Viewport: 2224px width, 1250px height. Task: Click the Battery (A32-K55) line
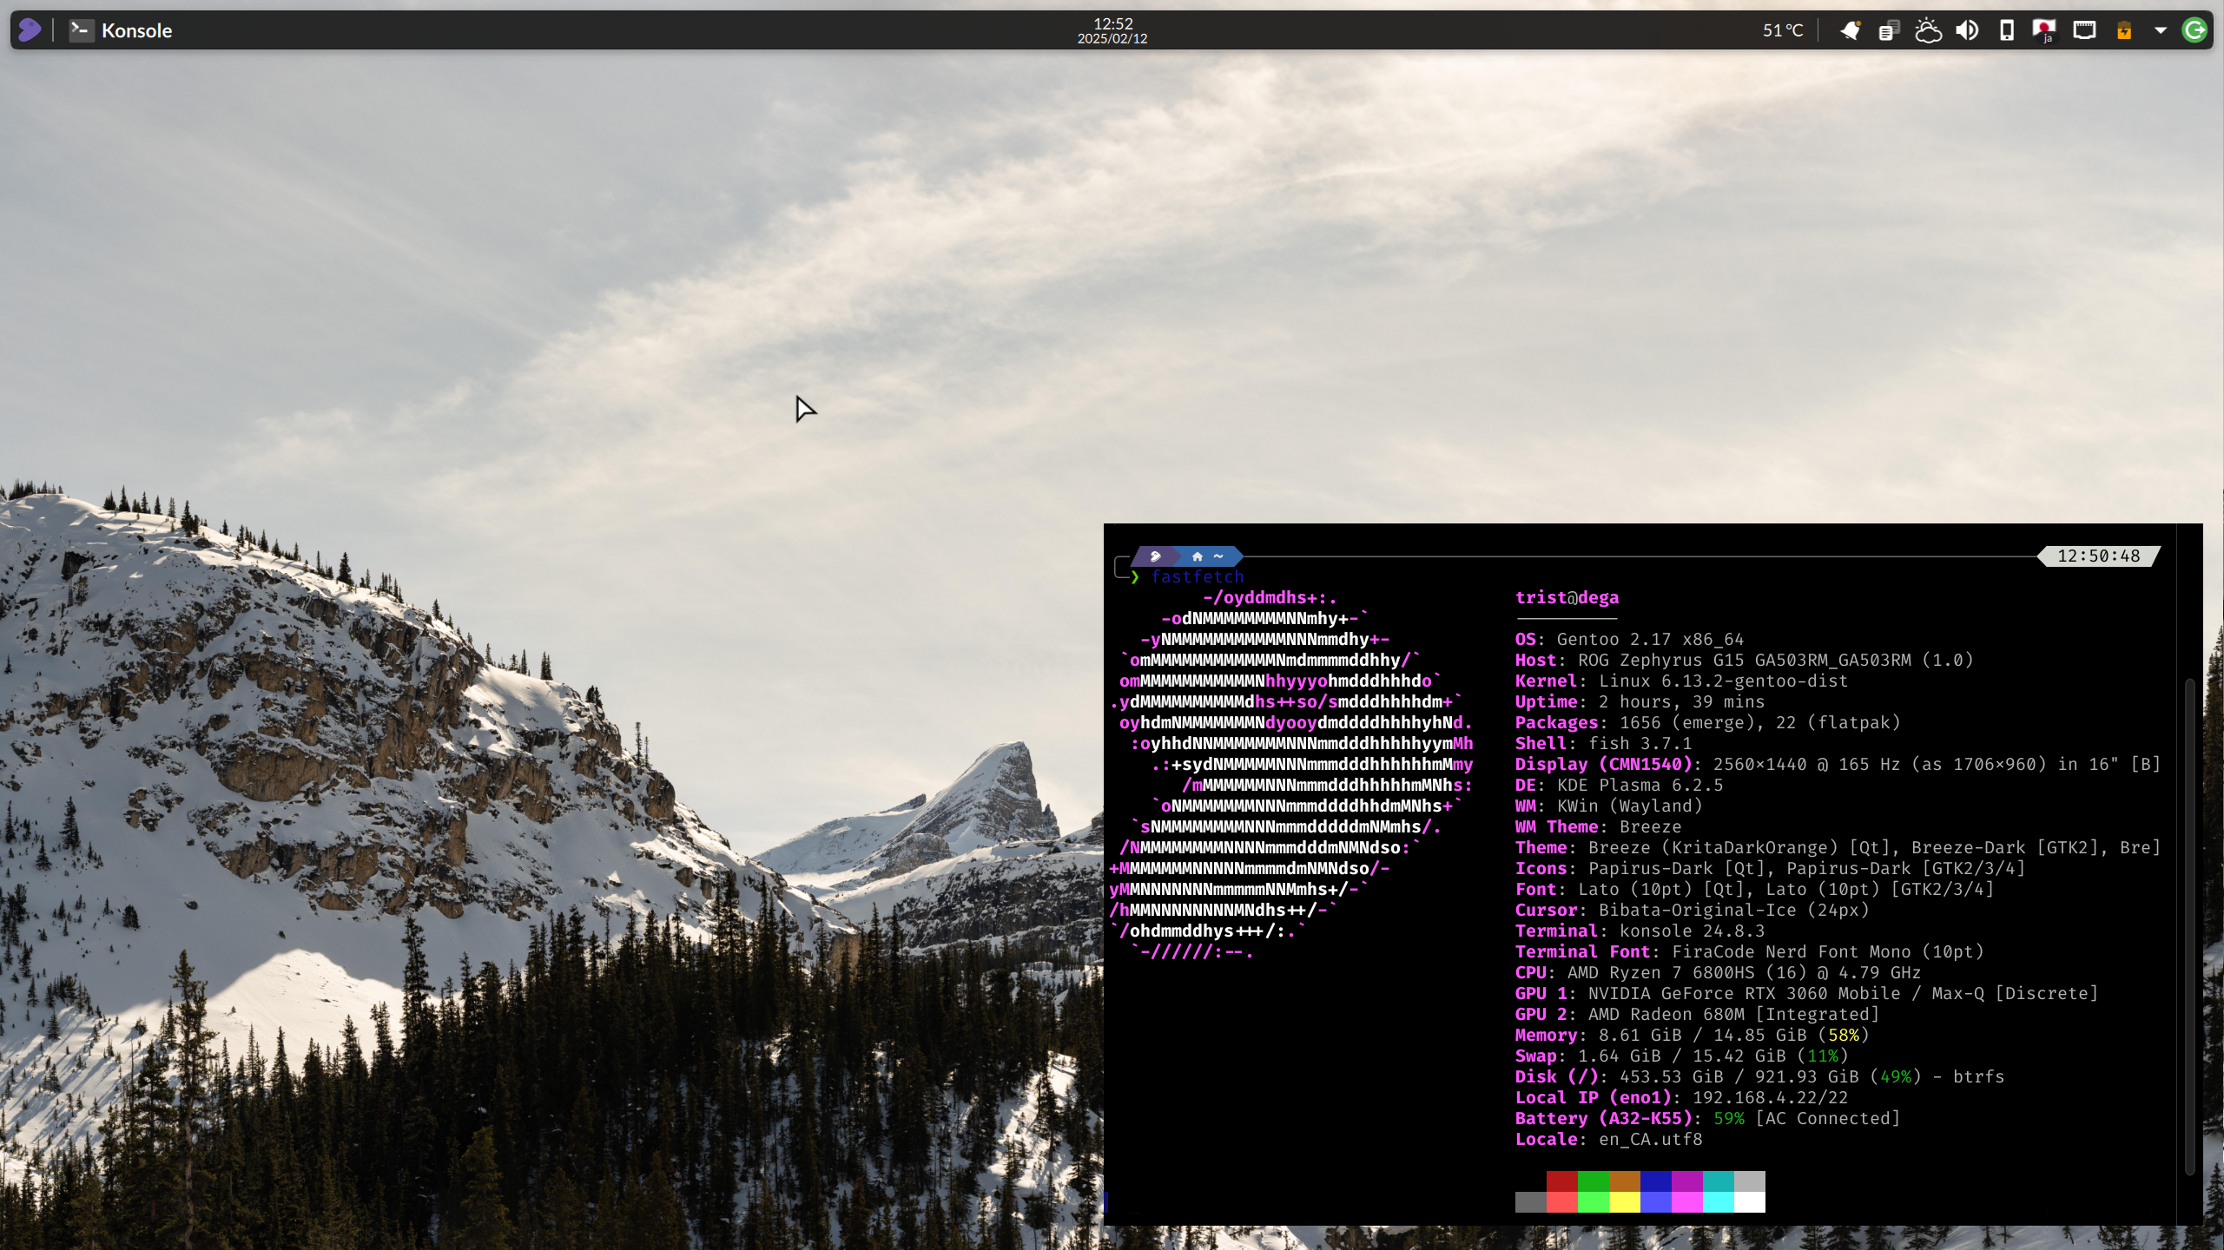tap(1708, 1119)
